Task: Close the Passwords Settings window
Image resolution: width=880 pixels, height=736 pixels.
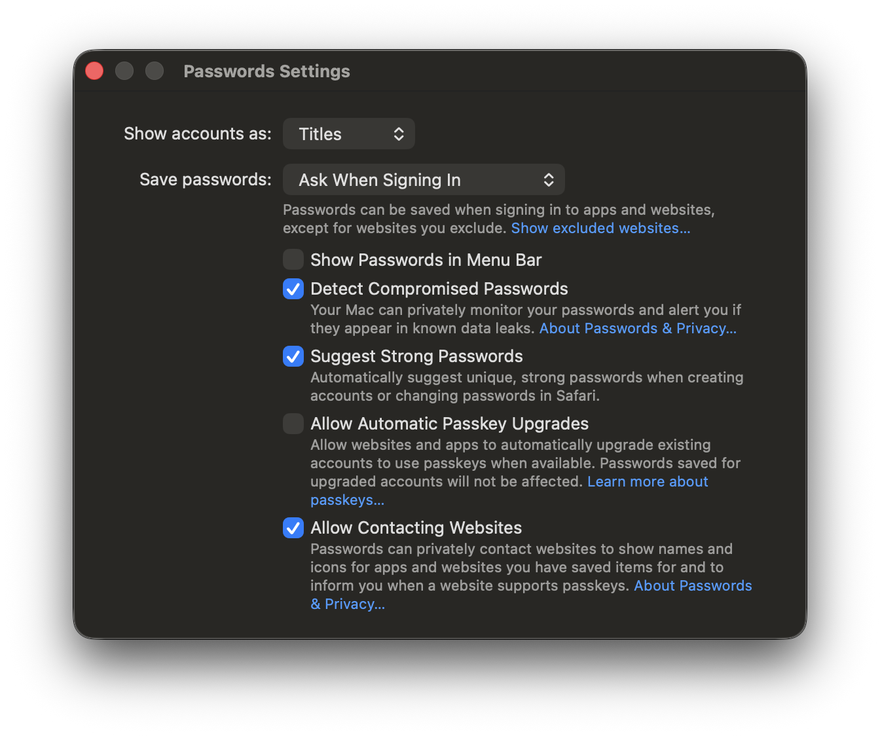Action: point(94,71)
